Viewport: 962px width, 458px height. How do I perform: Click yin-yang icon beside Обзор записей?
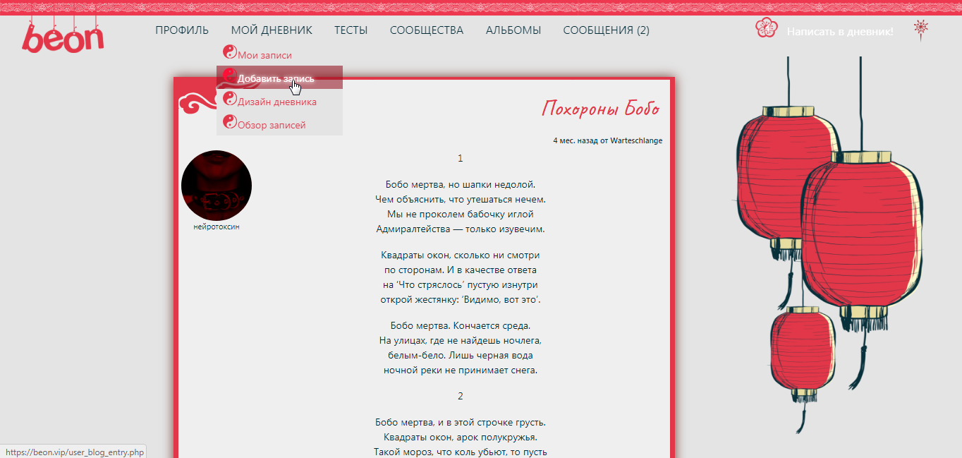click(229, 122)
